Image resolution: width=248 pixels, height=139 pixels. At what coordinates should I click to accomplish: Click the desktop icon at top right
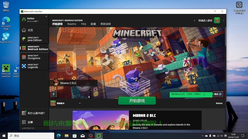(239, 8)
